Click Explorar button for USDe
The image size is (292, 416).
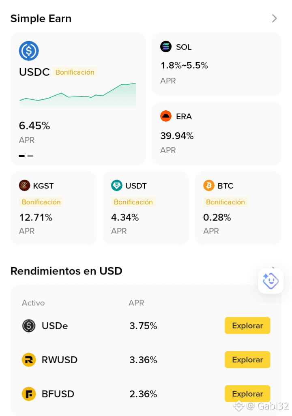tap(247, 326)
